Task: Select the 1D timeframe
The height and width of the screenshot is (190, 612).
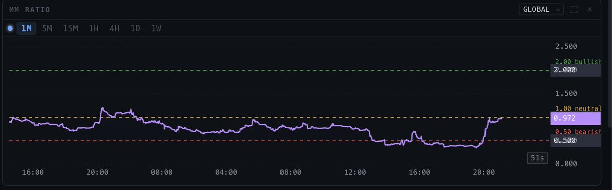Action: [135, 29]
